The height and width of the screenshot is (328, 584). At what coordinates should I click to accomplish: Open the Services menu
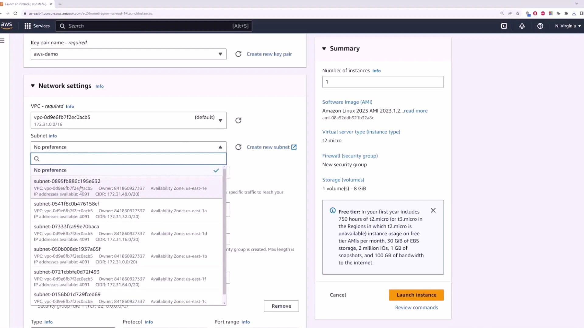(37, 26)
